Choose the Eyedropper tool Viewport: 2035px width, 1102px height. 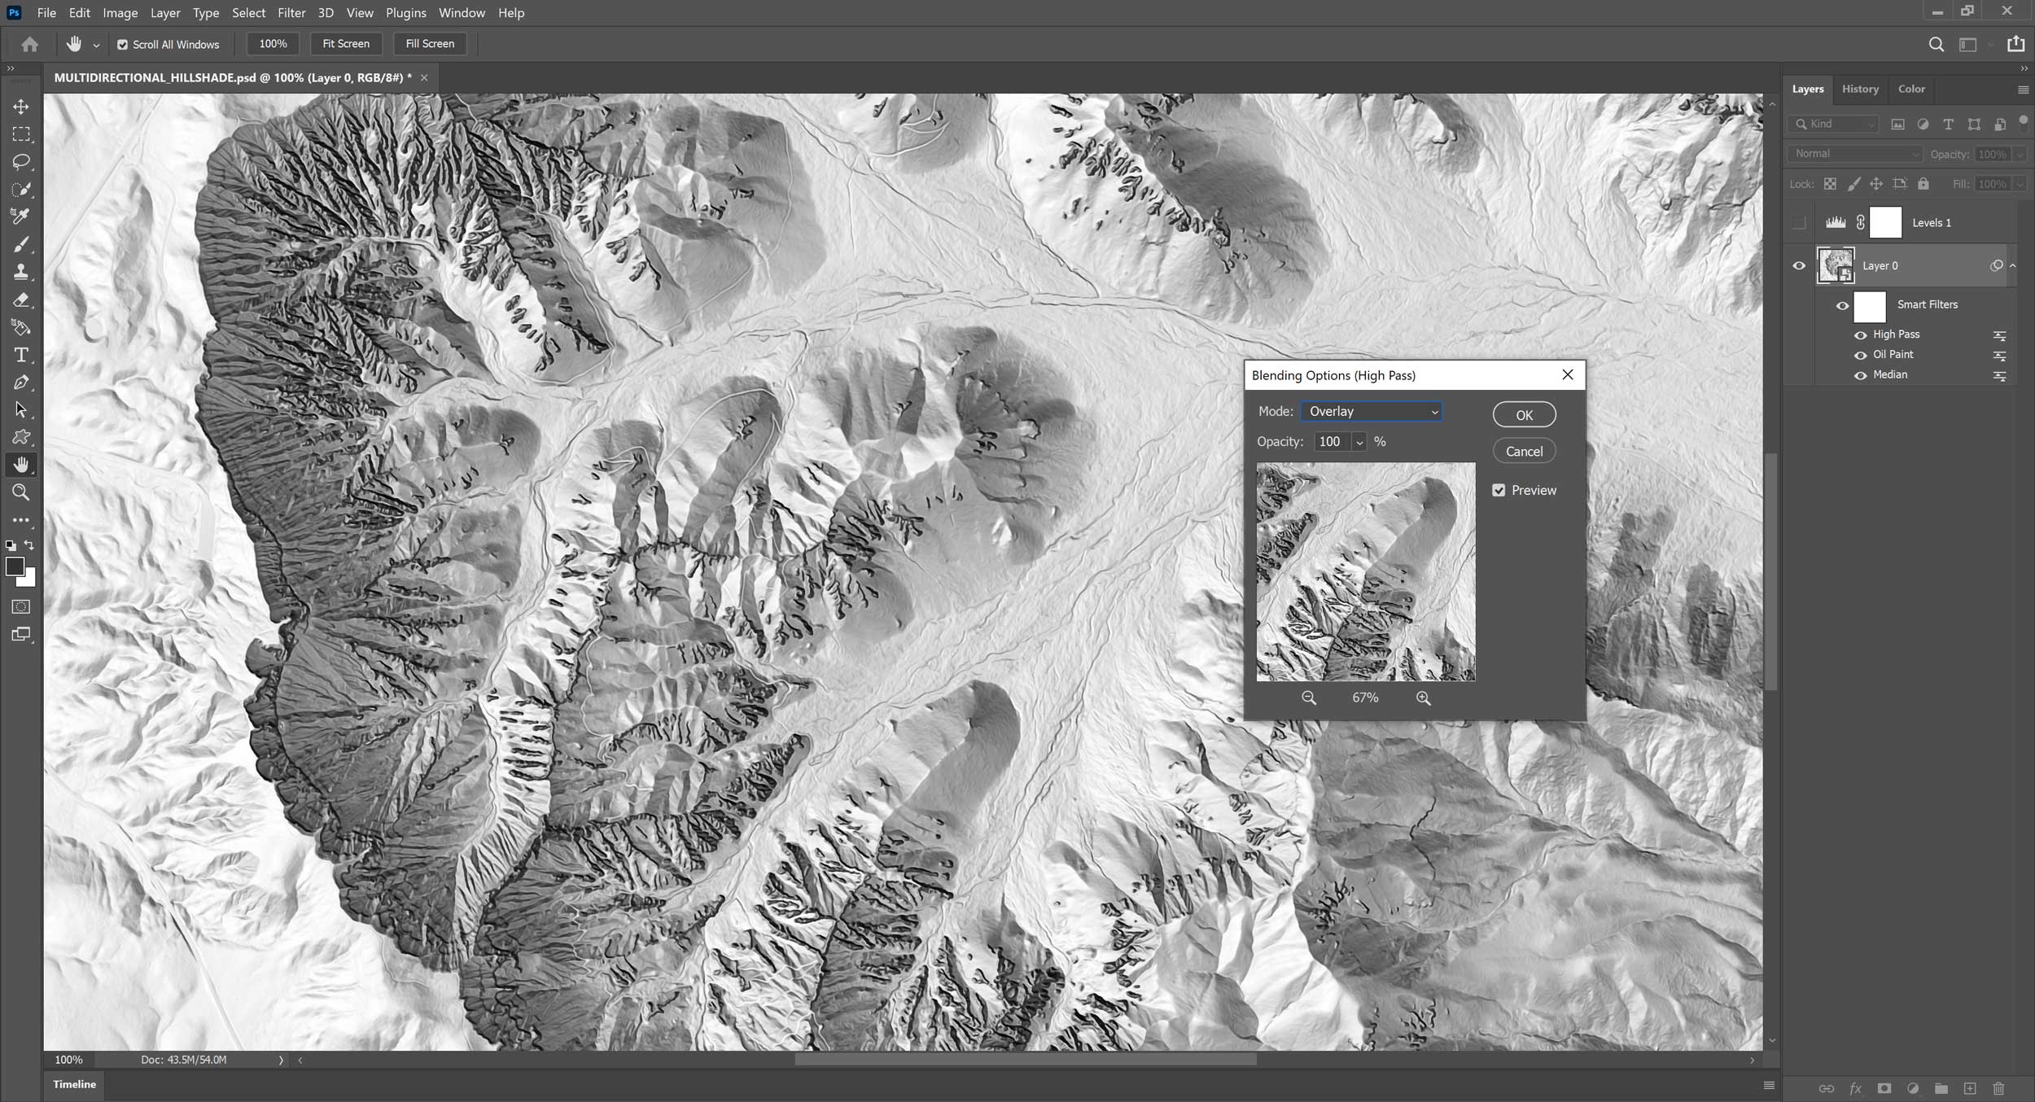[20, 216]
